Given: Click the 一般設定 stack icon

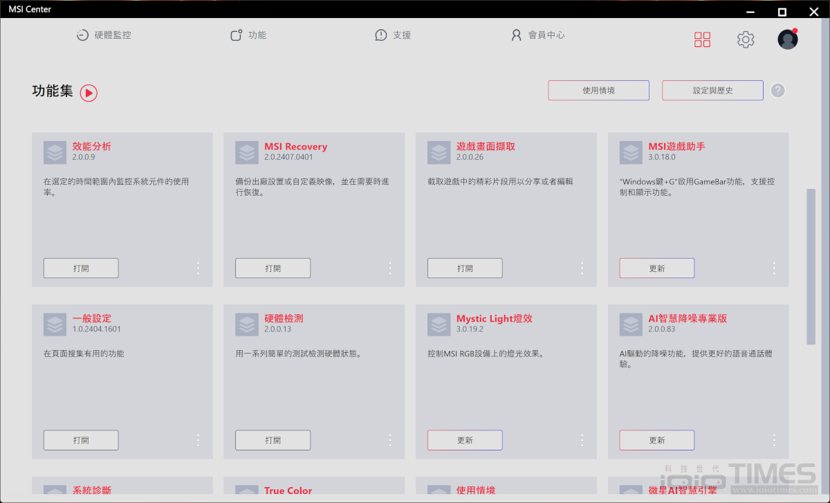Looking at the screenshot, I should click(55, 324).
